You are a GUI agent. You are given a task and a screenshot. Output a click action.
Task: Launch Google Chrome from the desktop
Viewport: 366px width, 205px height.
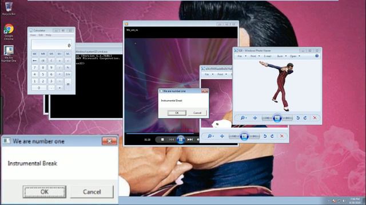(x=9, y=32)
